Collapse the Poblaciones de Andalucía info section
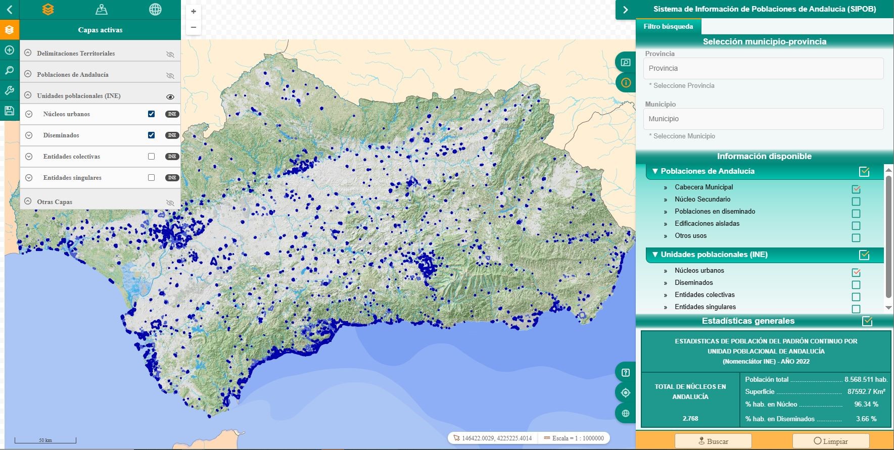 tap(655, 171)
